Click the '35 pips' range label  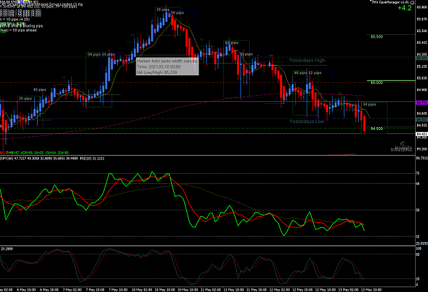tap(25, 98)
